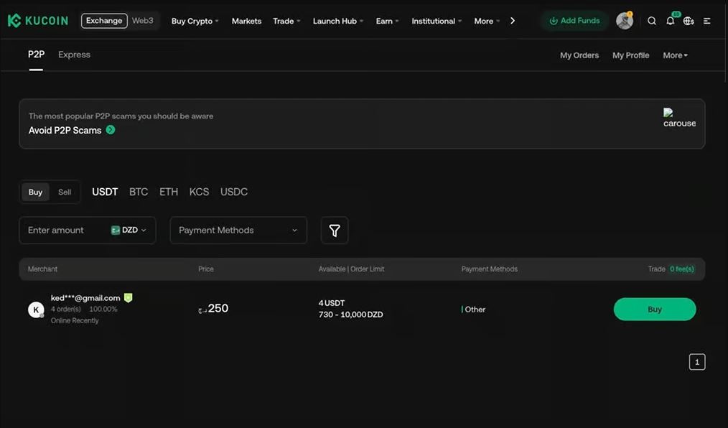The width and height of the screenshot is (728, 428).
Task: Select the Sell side toggle
Action: [65, 192]
